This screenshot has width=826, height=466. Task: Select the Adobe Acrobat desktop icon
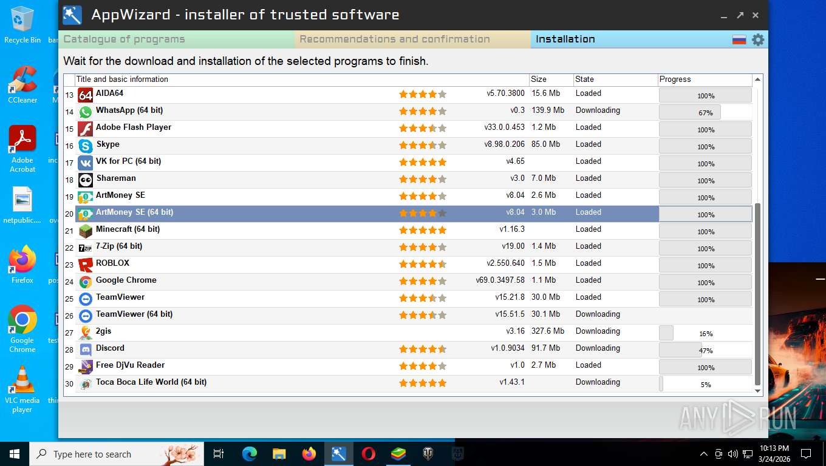(x=22, y=149)
